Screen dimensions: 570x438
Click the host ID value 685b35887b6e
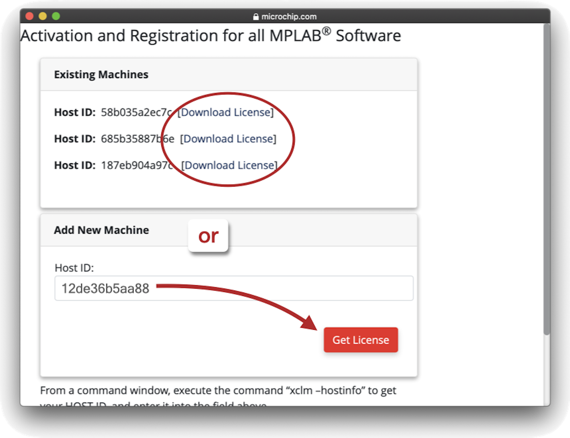point(137,139)
